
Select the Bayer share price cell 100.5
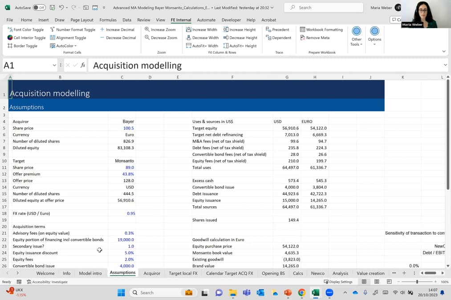(122, 128)
